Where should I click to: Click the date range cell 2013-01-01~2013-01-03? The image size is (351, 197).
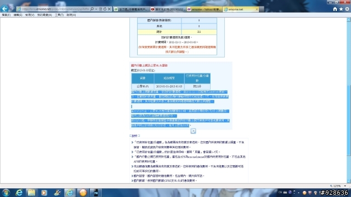(x=169, y=86)
